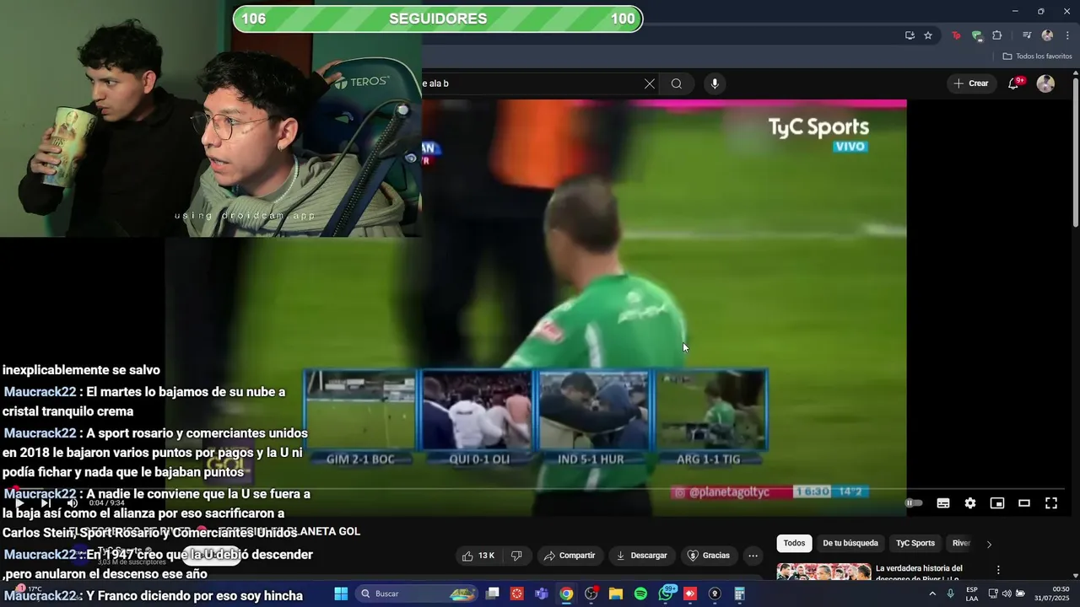Click the Gracias button
The image size is (1080, 607).
[709, 556]
